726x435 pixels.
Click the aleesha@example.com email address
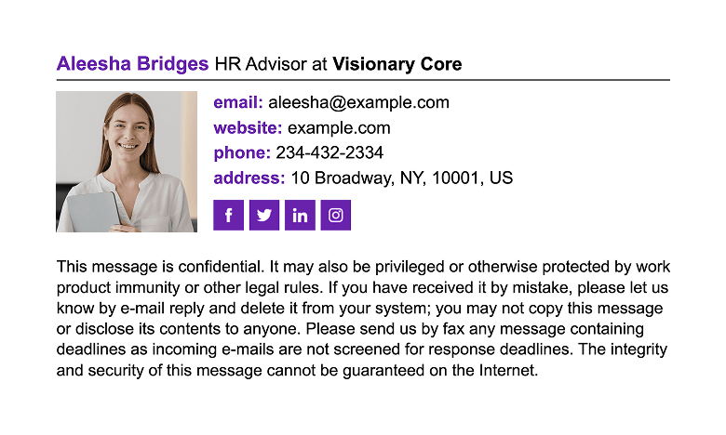pos(359,102)
